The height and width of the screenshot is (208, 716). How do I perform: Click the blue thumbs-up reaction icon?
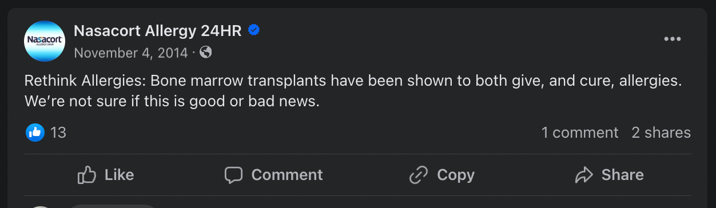pos(35,133)
